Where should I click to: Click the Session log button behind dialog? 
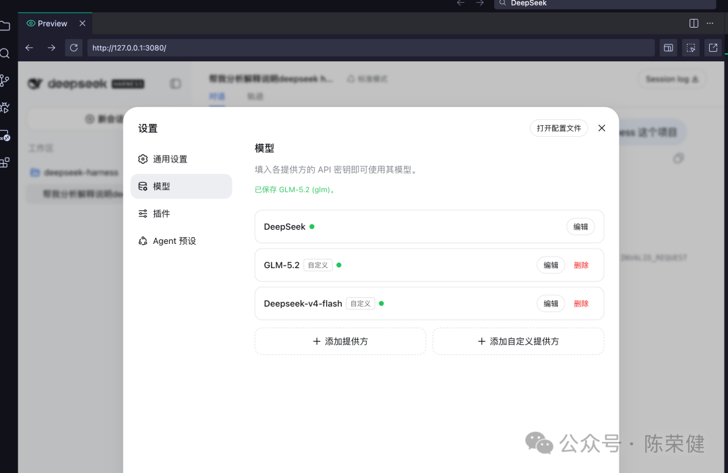[672, 80]
